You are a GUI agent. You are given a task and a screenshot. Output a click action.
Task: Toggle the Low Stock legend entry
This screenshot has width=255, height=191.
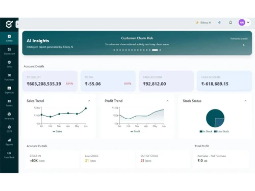click(221, 131)
